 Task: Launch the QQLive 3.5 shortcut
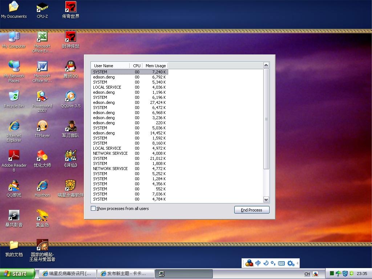click(70, 97)
